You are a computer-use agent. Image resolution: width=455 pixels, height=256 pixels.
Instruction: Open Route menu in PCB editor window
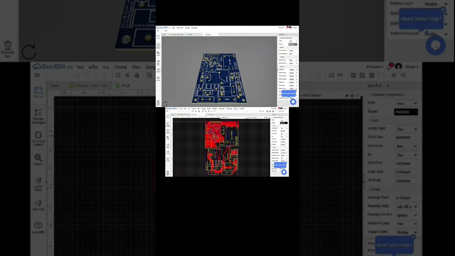point(209,109)
